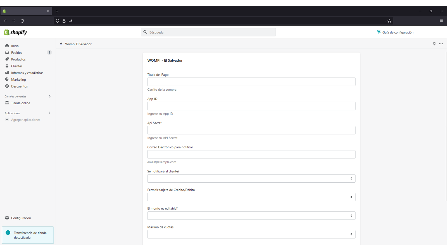Click Wompi El Salvador breadcrumb title
The width and height of the screenshot is (447, 251).
point(78,44)
